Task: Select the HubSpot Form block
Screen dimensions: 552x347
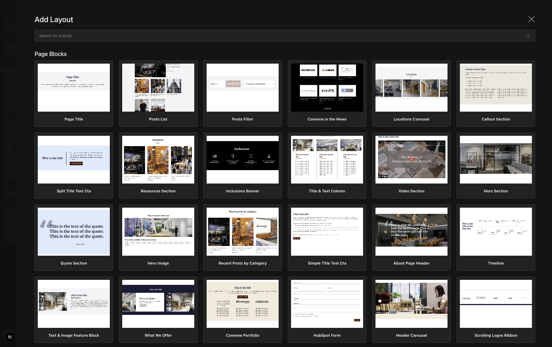Action: pos(327,310)
